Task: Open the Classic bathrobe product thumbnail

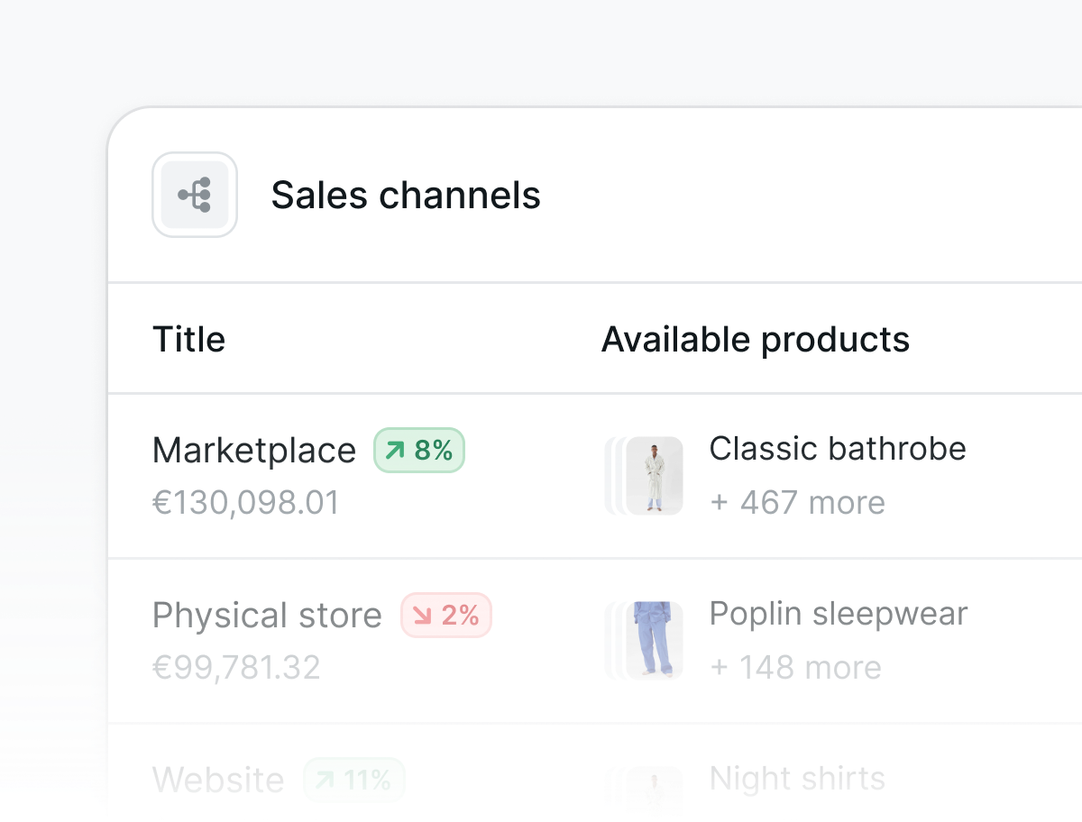Action: pyautogui.click(x=654, y=476)
